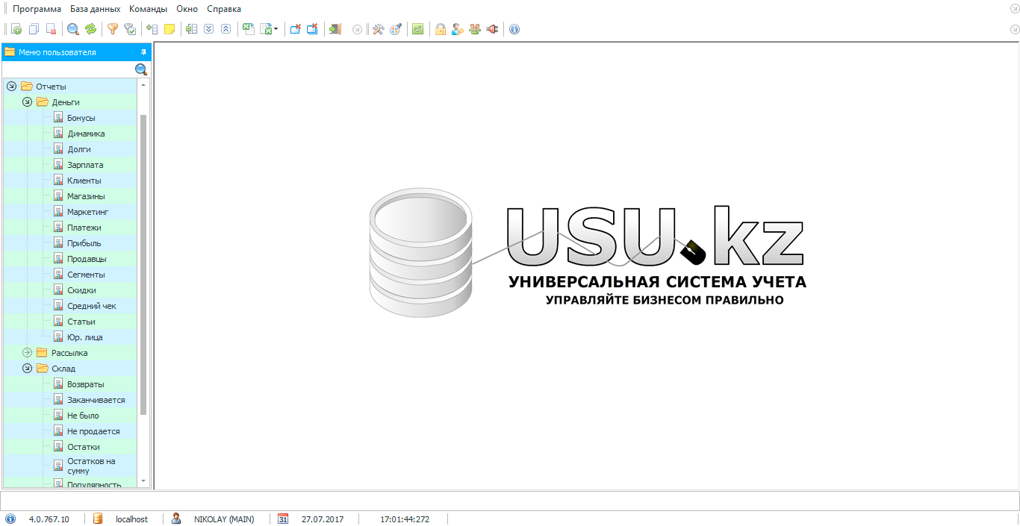The image size is (1020, 526).
Task: Select the Не продается report
Action: (93, 431)
